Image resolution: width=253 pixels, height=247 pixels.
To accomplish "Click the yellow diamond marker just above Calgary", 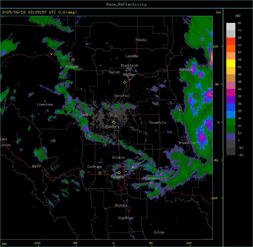I will [x=119, y=173].
